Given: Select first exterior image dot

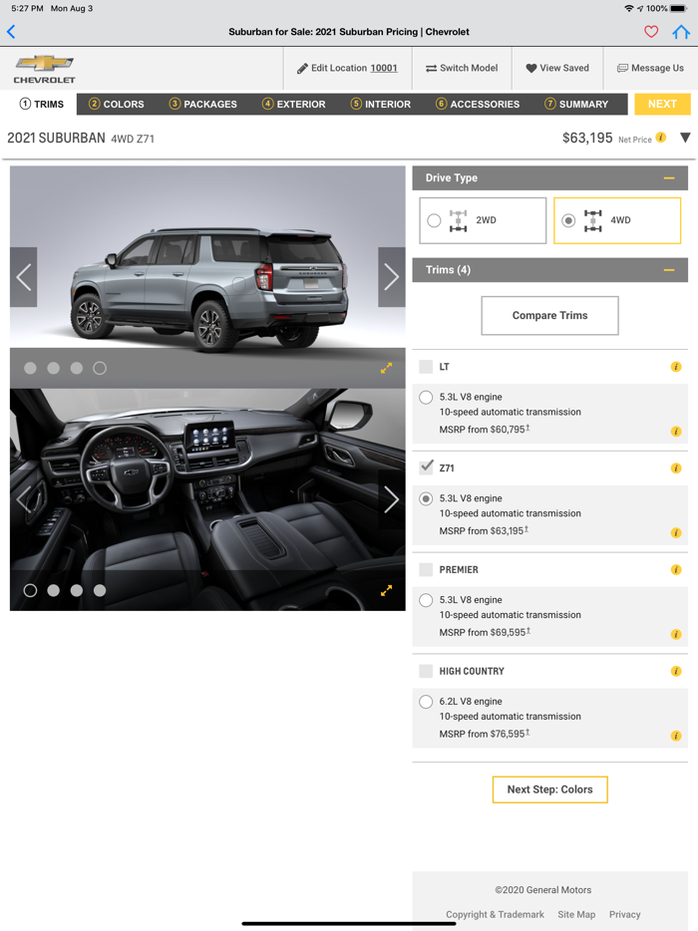Looking at the screenshot, I should [x=30, y=368].
